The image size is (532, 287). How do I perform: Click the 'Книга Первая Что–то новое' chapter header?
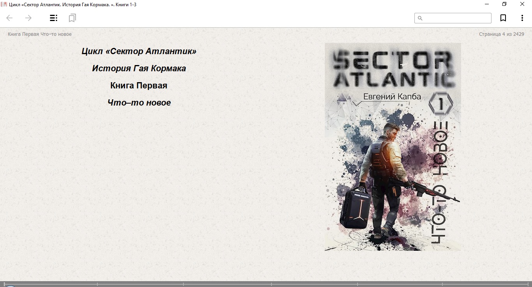point(40,34)
